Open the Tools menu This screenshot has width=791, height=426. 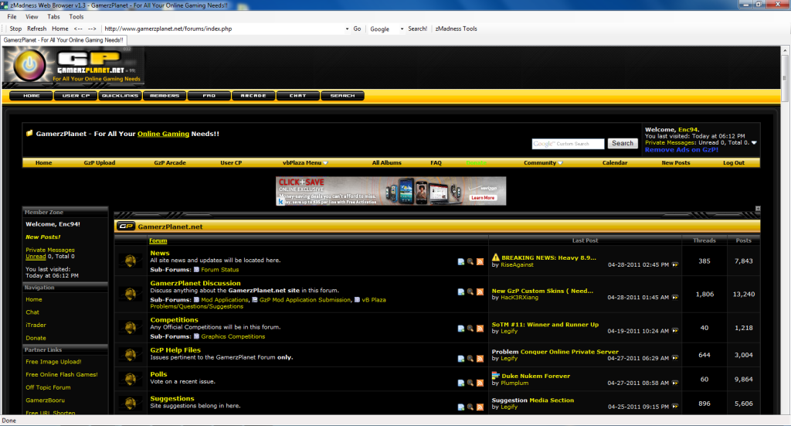76,16
